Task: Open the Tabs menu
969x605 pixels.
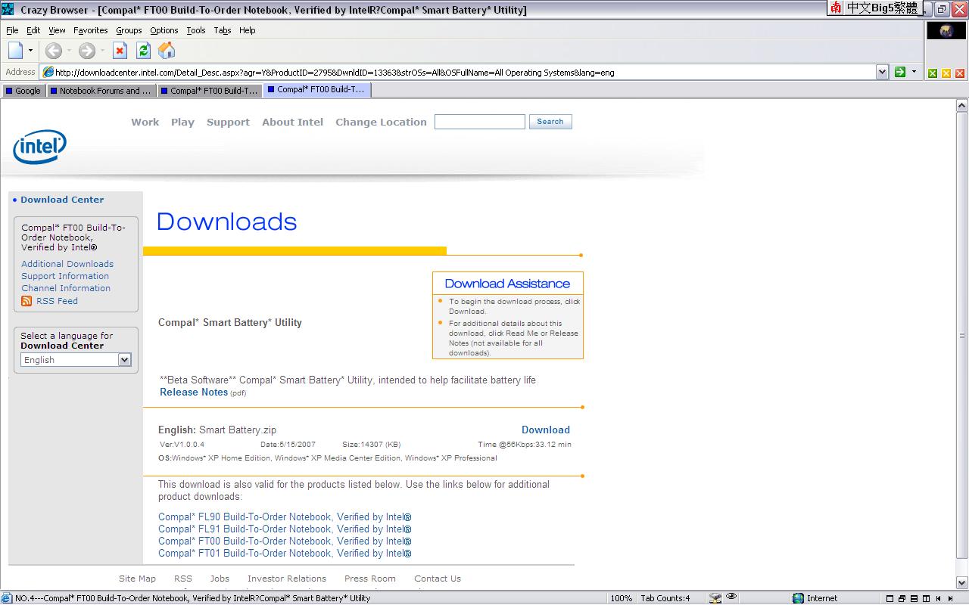Action: pos(222,30)
